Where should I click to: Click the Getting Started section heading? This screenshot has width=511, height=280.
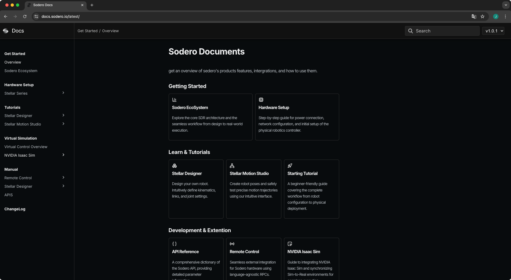[x=187, y=86]
